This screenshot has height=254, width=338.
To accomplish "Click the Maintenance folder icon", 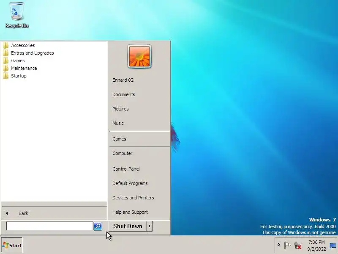I will (6, 68).
